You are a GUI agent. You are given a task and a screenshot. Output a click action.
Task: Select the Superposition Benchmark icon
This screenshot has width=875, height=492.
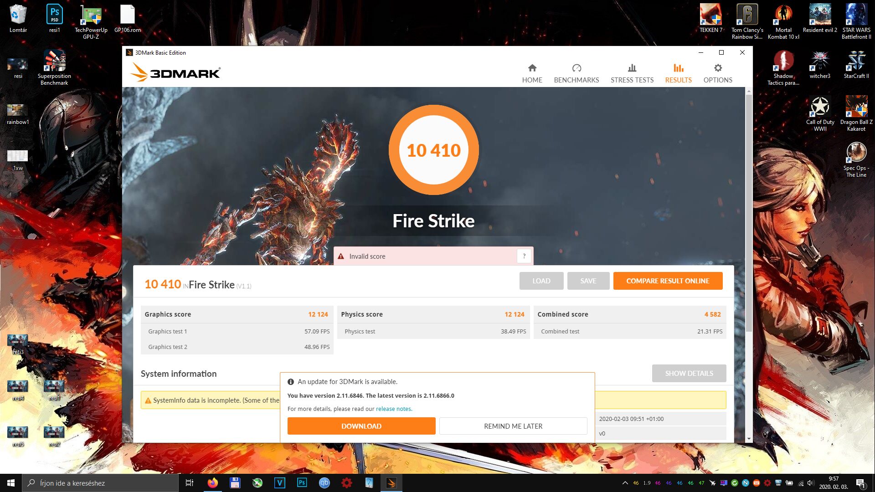(54, 67)
